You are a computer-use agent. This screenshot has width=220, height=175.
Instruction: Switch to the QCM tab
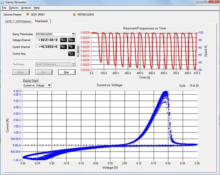click(x=9, y=22)
